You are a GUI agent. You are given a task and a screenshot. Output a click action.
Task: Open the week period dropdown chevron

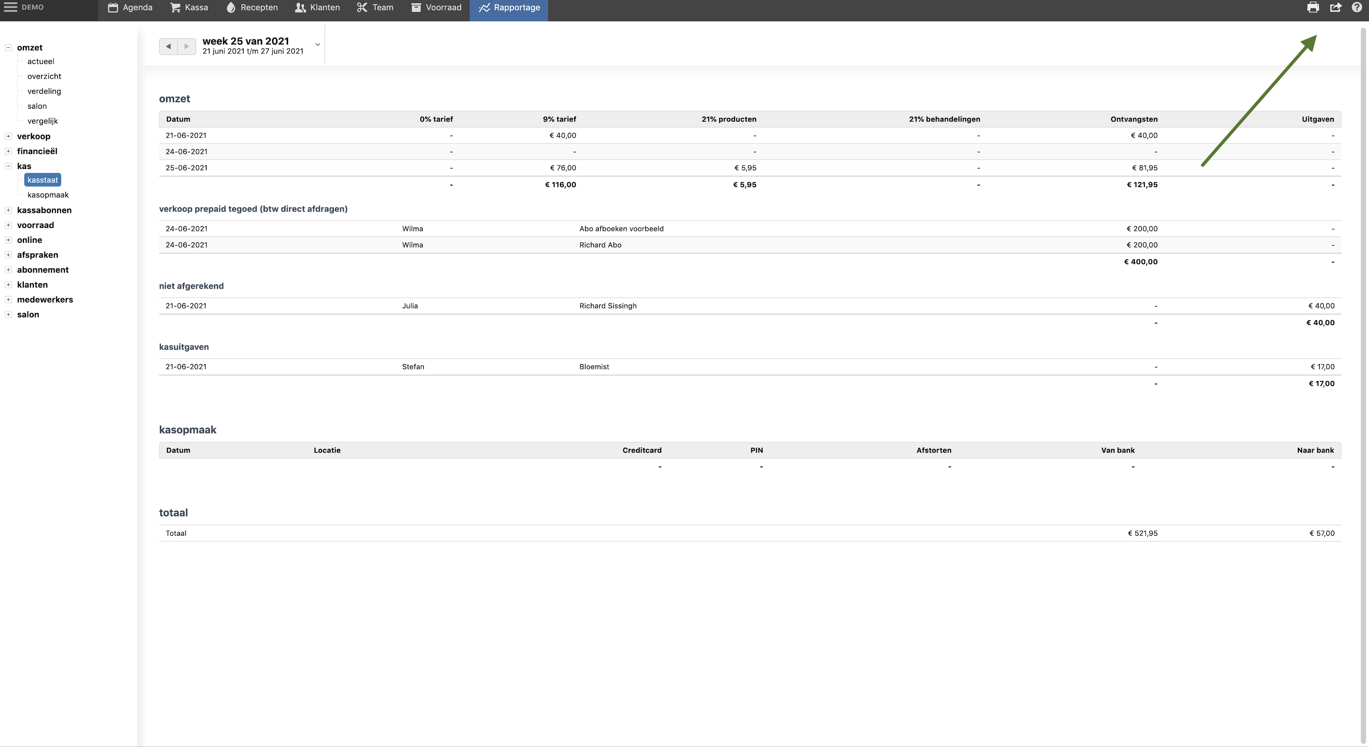[318, 44]
